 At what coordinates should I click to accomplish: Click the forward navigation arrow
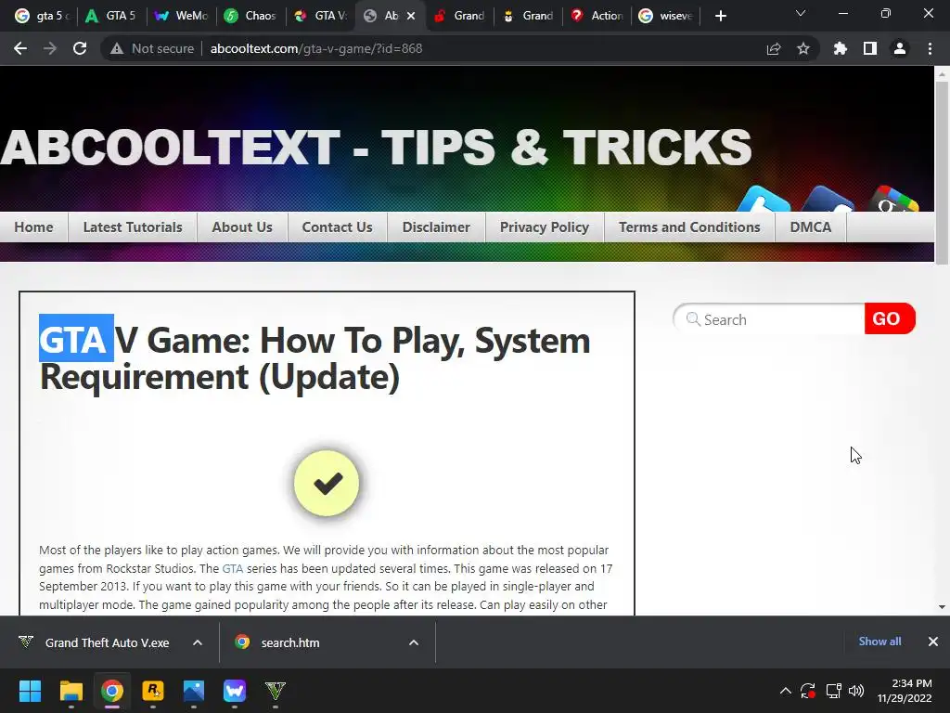click(x=50, y=48)
